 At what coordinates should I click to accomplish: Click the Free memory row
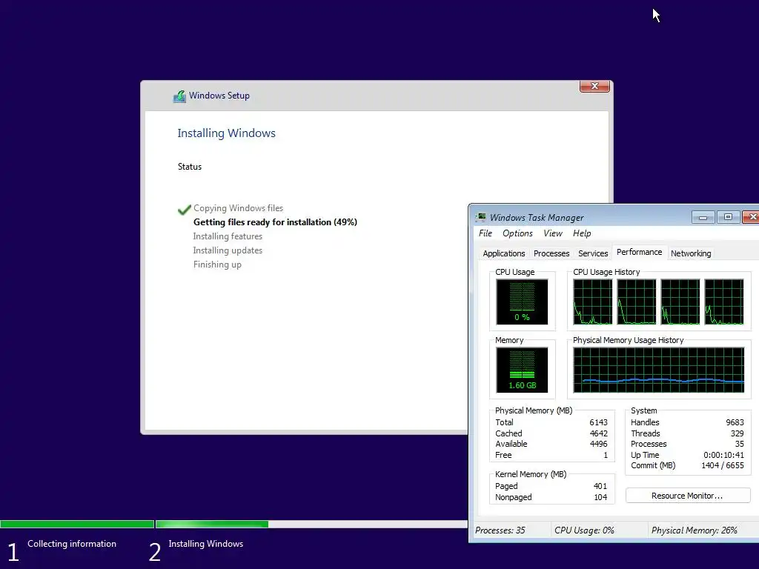[x=551, y=456]
